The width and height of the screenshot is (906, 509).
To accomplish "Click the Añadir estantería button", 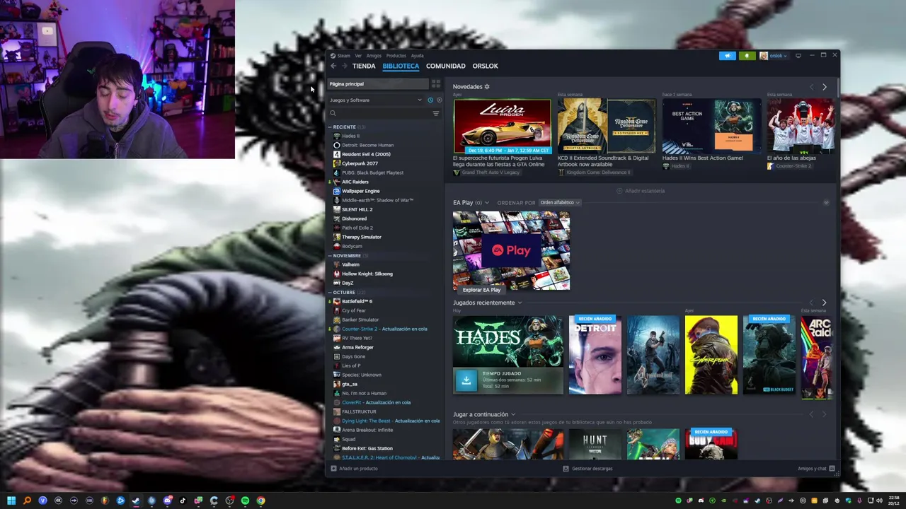I will (641, 191).
